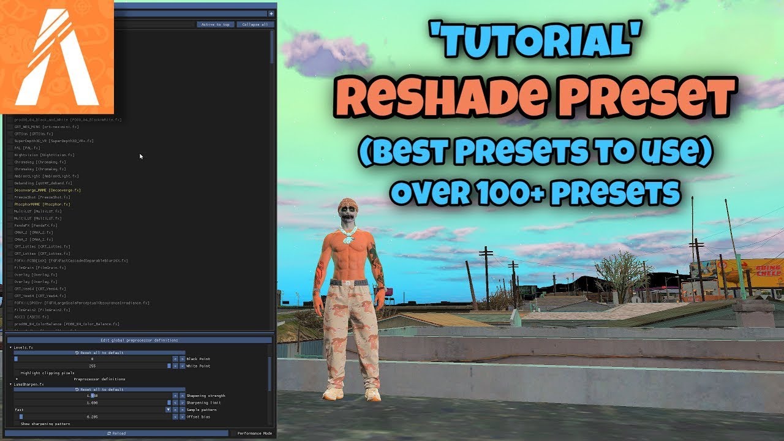The width and height of the screenshot is (784, 441).
Task: Collapse the Levels.fx section
Action: pyautogui.click(x=10, y=347)
